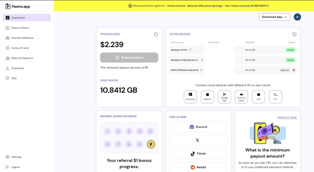The image size is (314, 172).
Task: Follow the Read our blog link
Action: [x=287, y=117]
